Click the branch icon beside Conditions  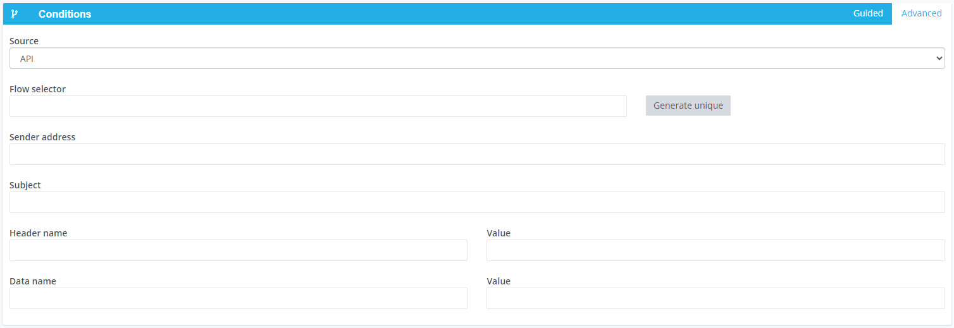point(15,14)
